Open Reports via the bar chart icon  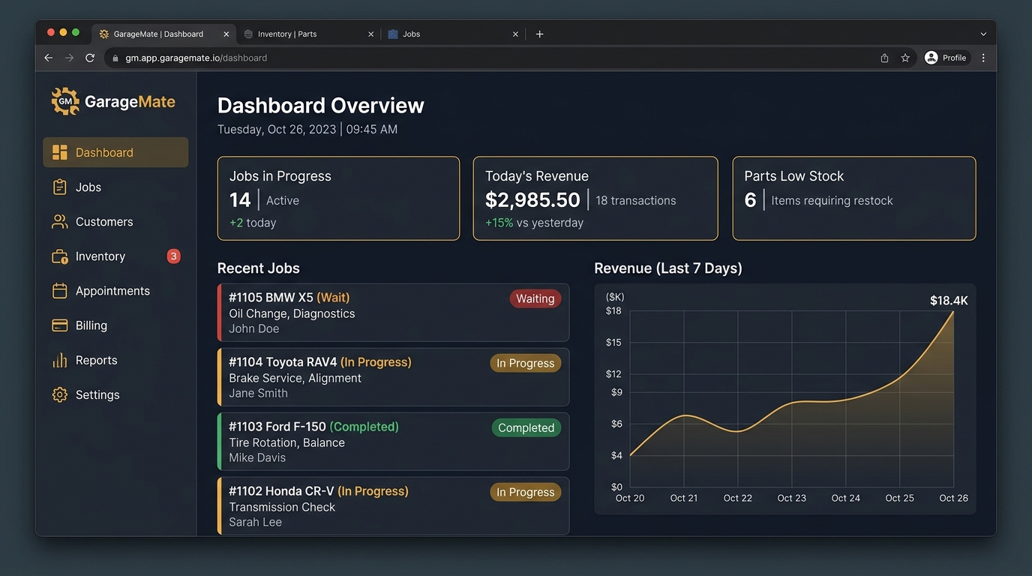(59, 360)
